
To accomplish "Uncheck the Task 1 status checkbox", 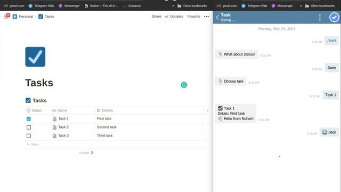I will (x=29, y=119).
